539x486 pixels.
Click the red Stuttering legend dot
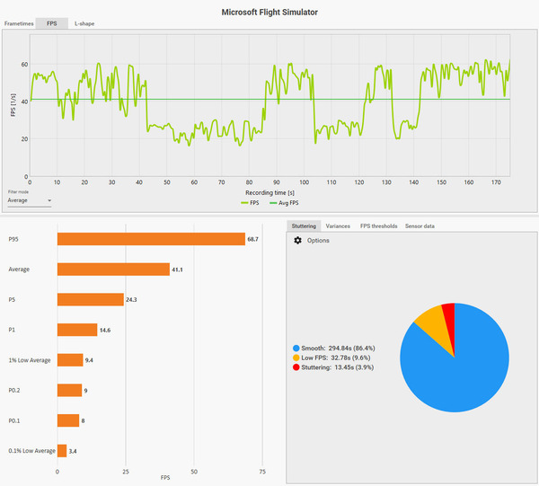(296, 367)
